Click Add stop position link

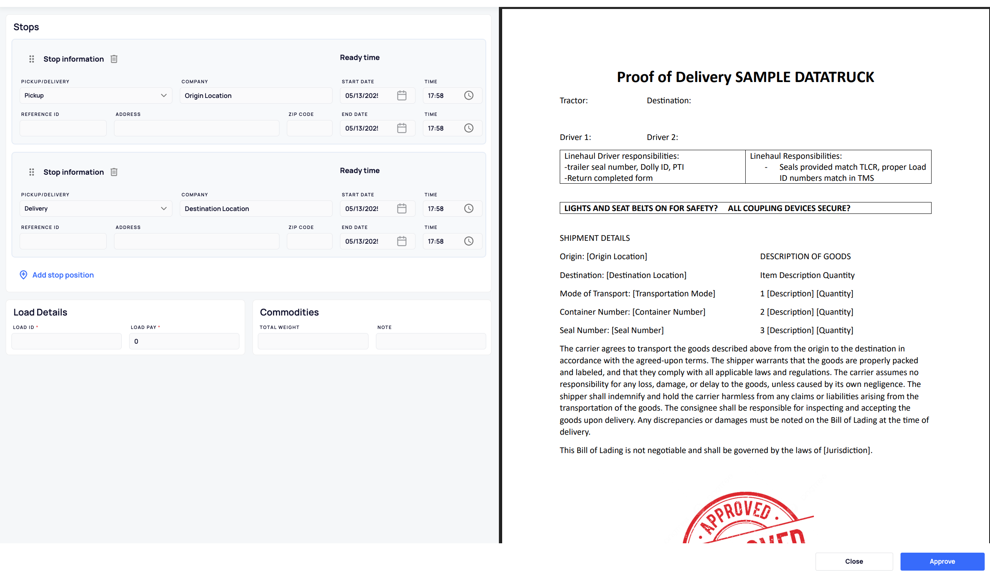(63, 275)
